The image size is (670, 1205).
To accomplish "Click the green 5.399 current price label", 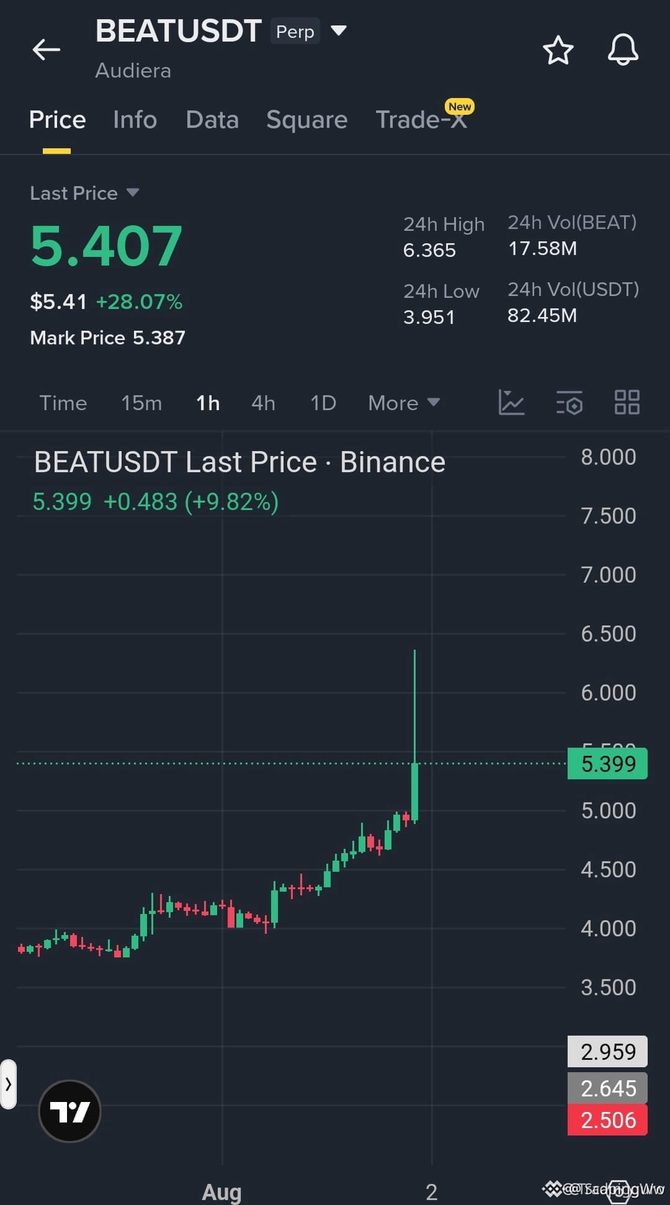I will 607,763.
